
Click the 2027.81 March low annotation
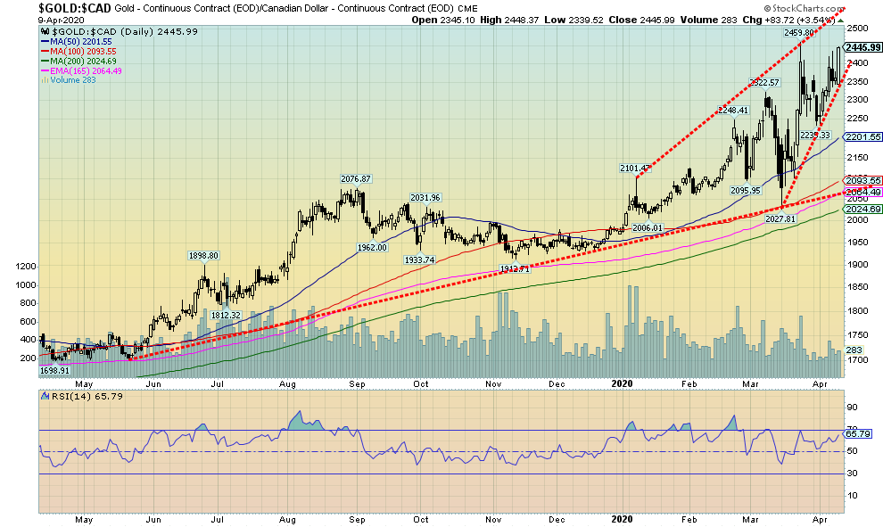784,218
